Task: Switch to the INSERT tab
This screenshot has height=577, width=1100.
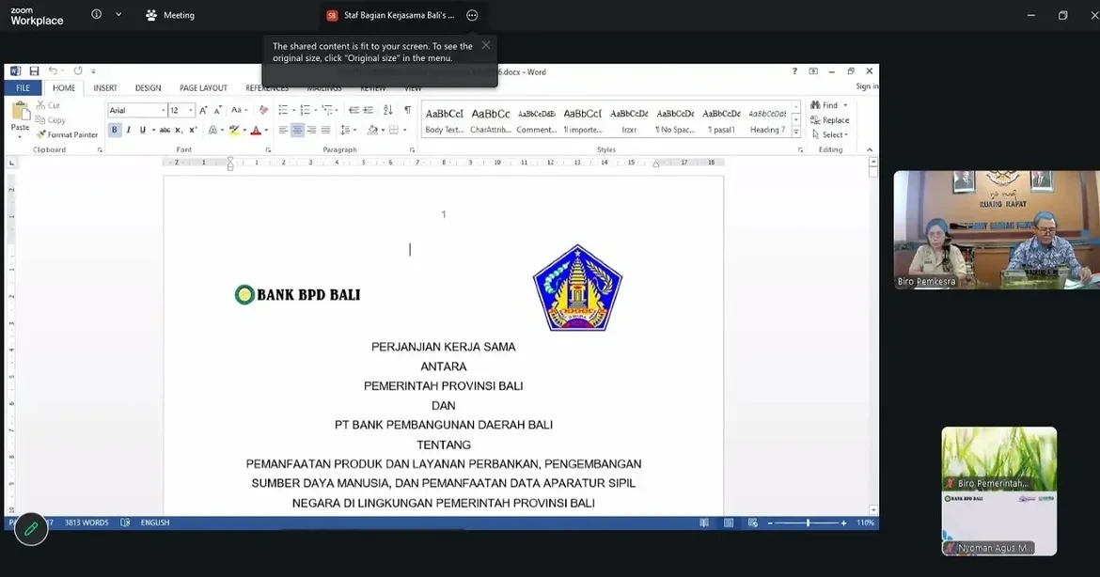Action: point(105,87)
